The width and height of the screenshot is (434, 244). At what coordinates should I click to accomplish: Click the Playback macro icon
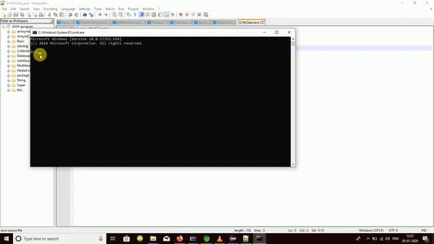pyautogui.click(x=193, y=15)
